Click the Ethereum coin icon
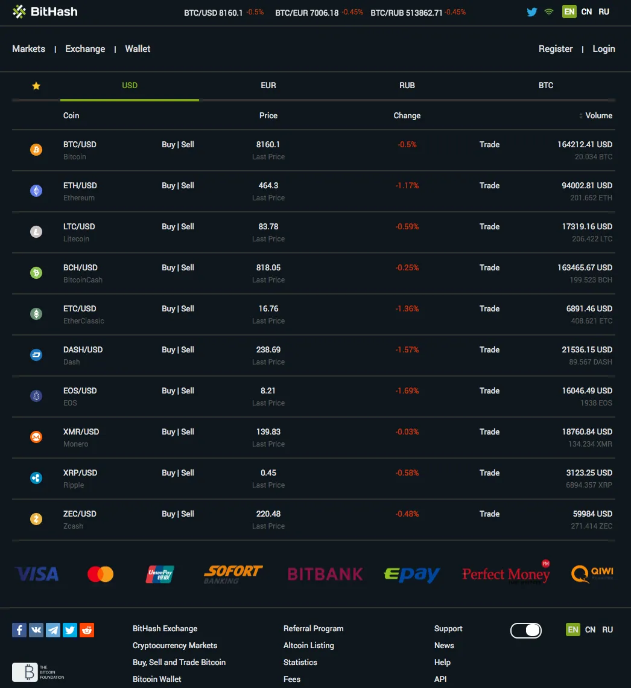631x688 pixels. [36, 191]
